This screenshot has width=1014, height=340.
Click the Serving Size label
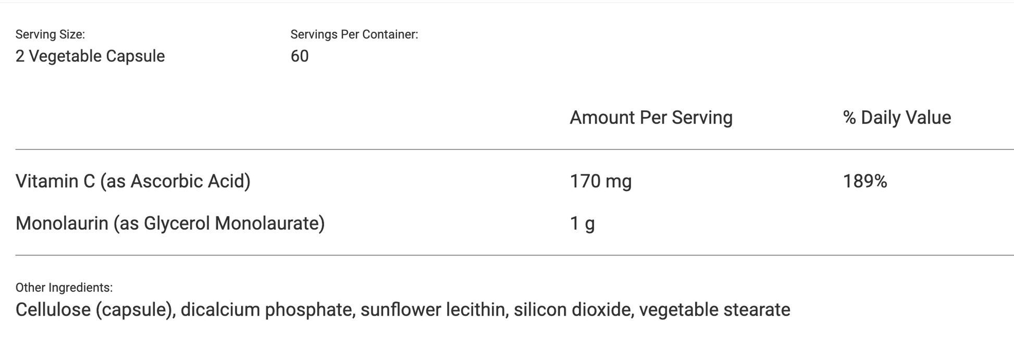50,34
